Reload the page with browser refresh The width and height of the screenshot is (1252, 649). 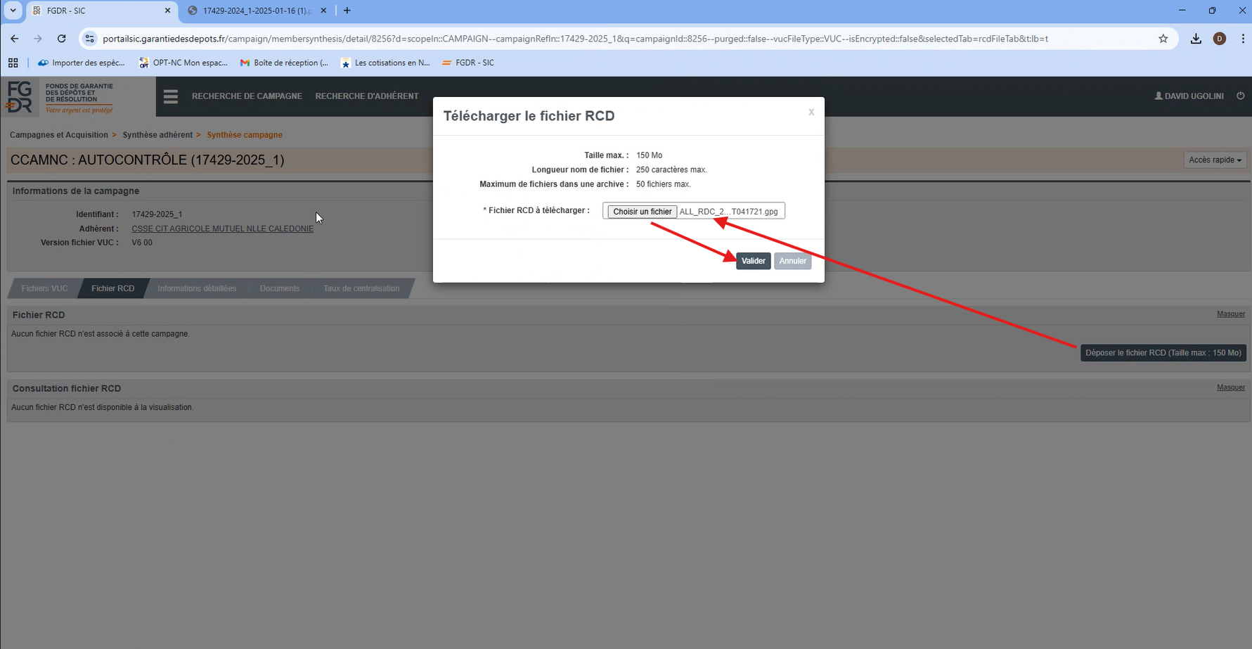[62, 39]
